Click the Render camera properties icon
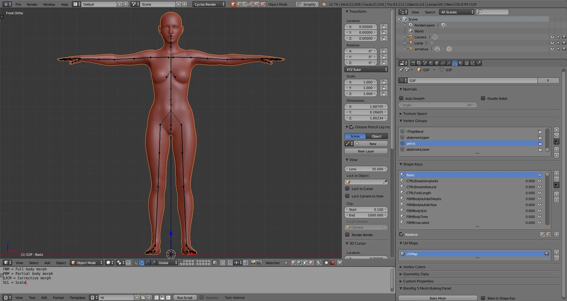 click(x=413, y=63)
